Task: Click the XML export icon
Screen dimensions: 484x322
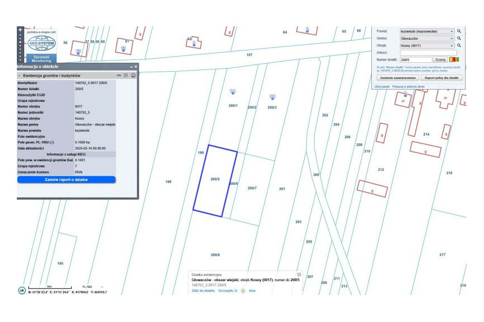Action: pos(119,75)
